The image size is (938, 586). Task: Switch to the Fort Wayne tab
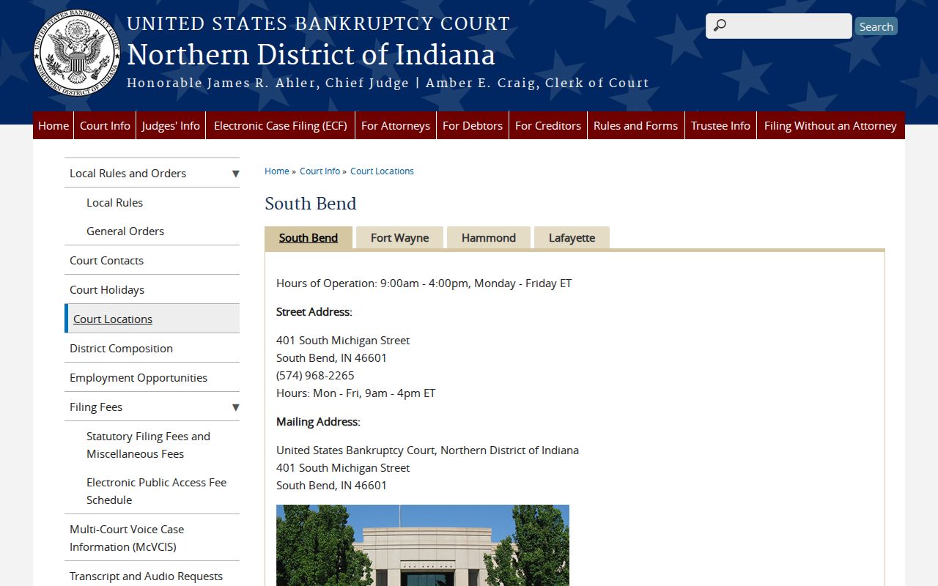click(399, 238)
